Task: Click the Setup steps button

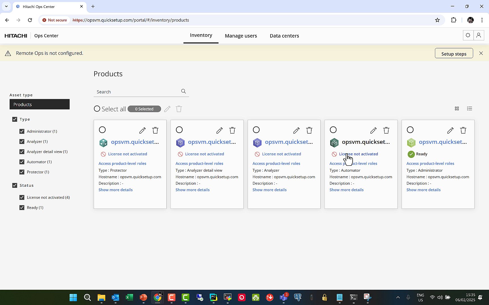Action: tap(454, 53)
